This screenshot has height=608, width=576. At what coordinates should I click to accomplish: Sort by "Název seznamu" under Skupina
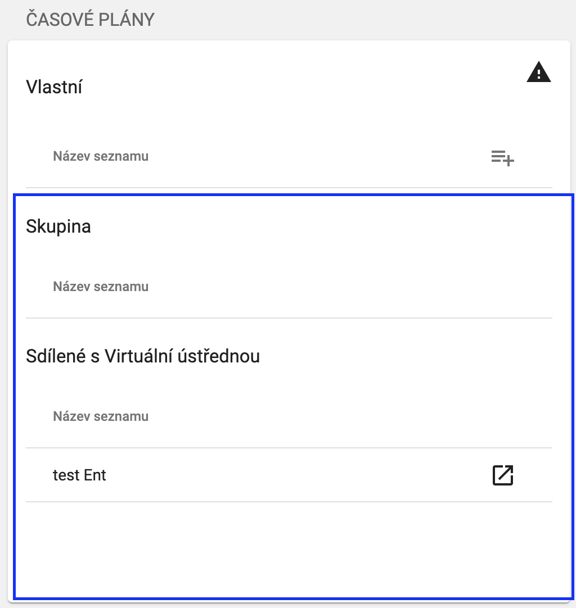[101, 287]
